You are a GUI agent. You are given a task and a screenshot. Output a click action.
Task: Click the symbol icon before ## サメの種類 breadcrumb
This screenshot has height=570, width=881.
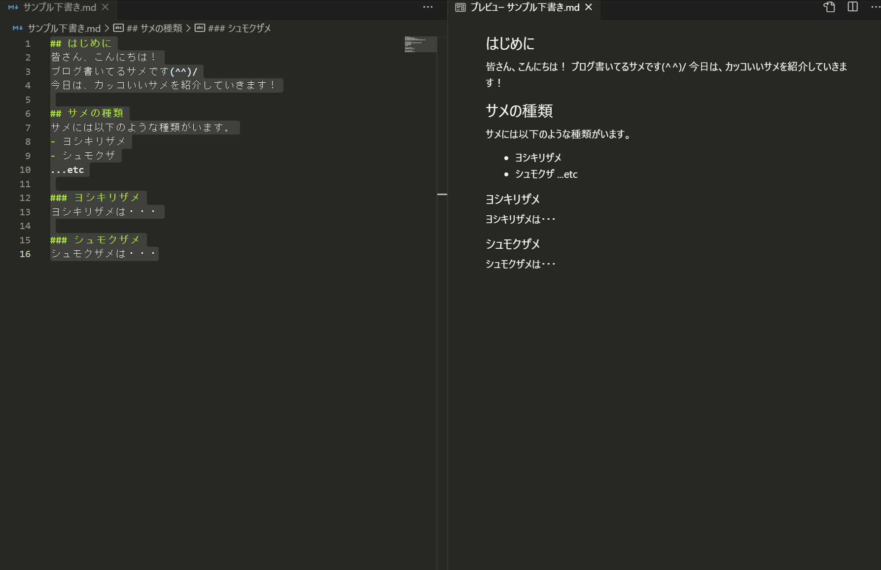pos(118,28)
